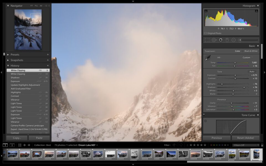
Task: Flip the filmstrip filter on/off switch
Action: (x=262, y=145)
